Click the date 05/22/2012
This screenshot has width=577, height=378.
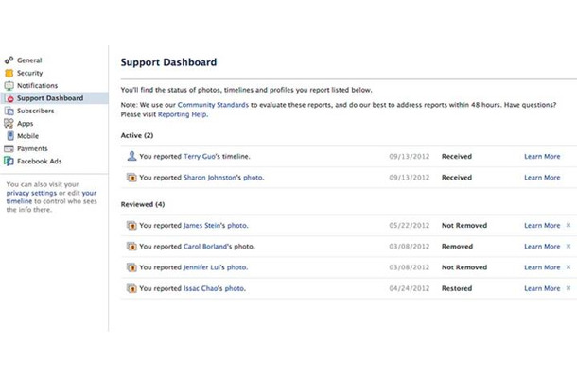tap(410, 226)
